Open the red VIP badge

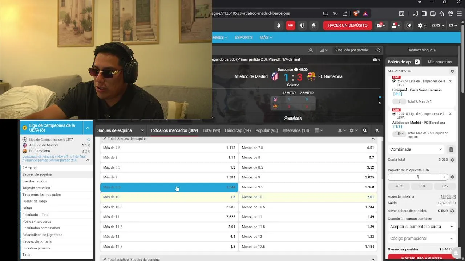click(290, 25)
